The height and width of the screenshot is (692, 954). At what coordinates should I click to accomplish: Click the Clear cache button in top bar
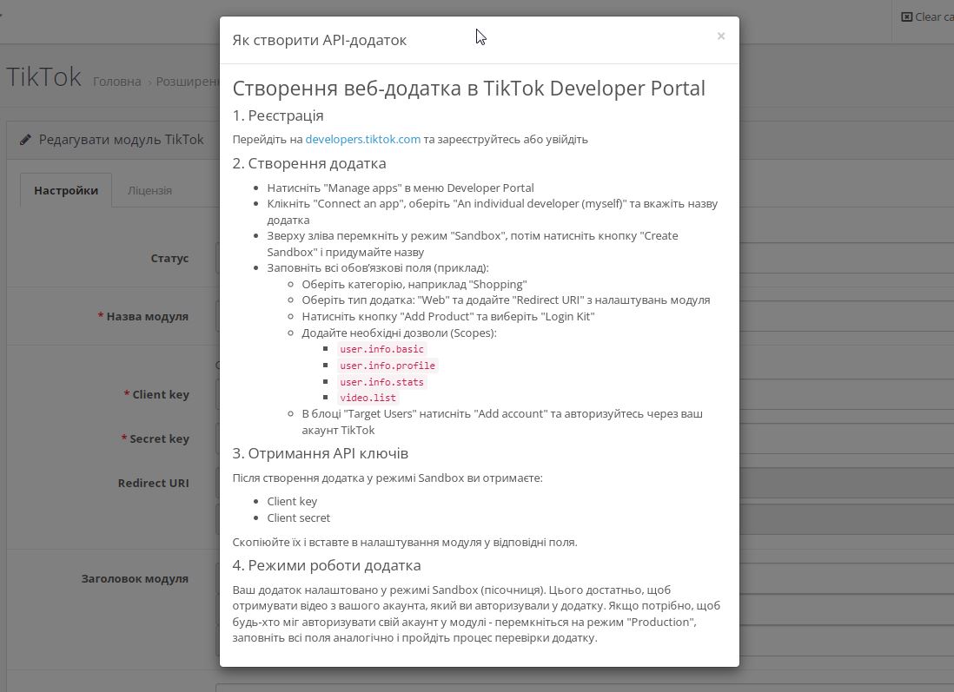point(926,17)
